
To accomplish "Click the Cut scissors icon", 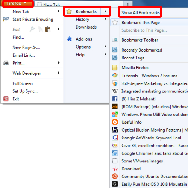I will coord(32,29).
